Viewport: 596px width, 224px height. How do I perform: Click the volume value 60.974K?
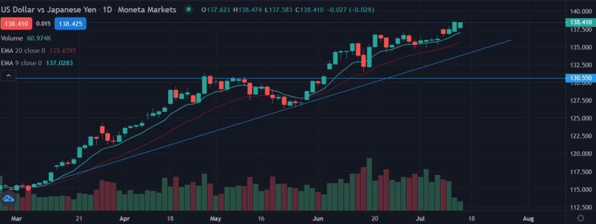point(39,38)
